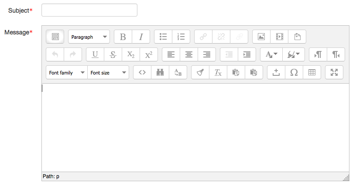
Task: Open Find with binoculars icon
Action: (160, 72)
